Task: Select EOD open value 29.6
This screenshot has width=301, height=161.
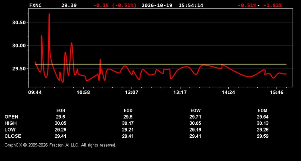Action: click(x=128, y=117)
